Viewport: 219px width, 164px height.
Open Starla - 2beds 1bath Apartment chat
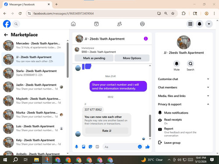click(x=33, y=73)
